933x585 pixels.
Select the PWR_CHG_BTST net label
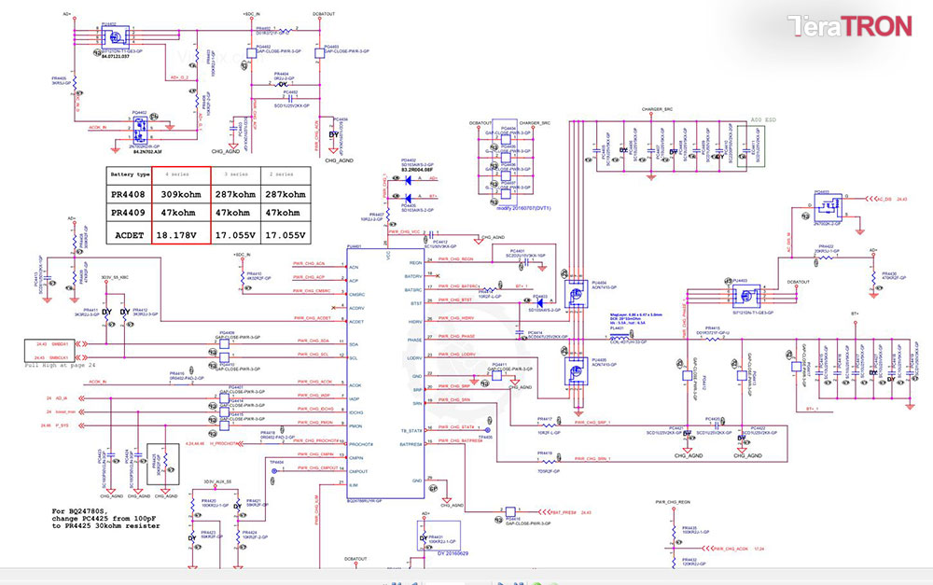click(455, 299)
